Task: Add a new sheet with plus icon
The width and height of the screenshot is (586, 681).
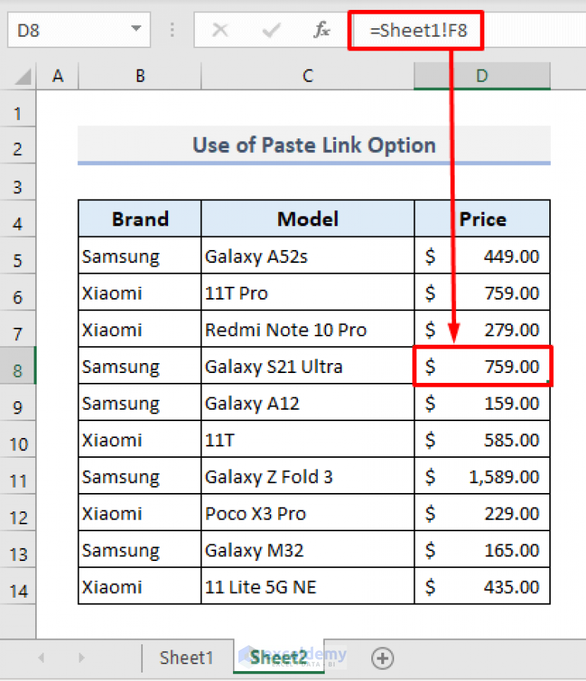Action: pyautogui.click(x=382, y=657)
